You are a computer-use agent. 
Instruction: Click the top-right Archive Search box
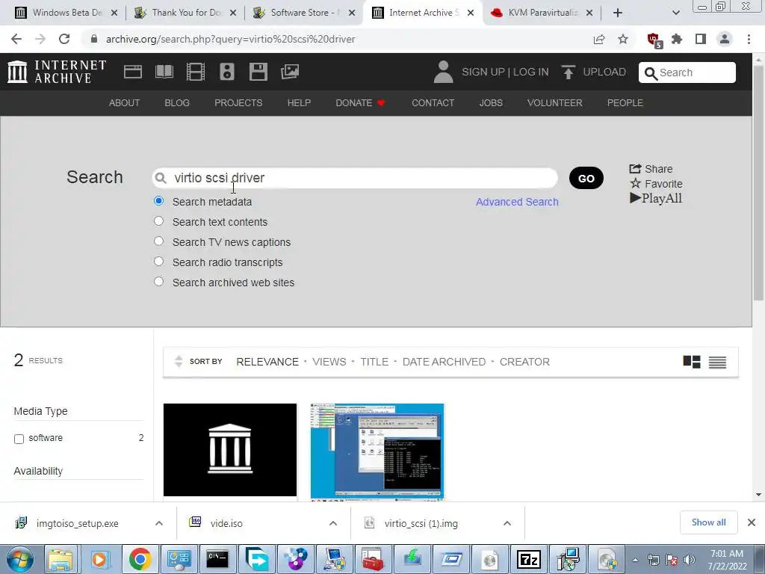coord(687,72)
